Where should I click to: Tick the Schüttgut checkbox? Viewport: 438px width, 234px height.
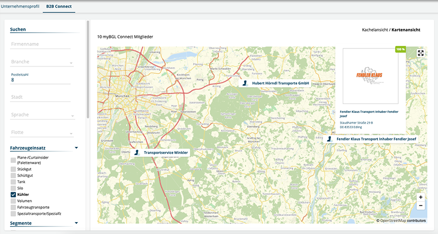pos(13,176)
